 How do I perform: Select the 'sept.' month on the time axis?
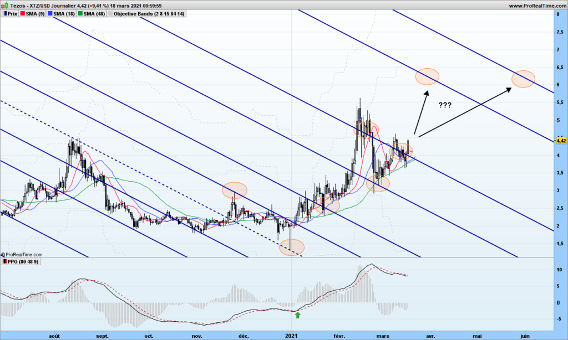point(102,336)
